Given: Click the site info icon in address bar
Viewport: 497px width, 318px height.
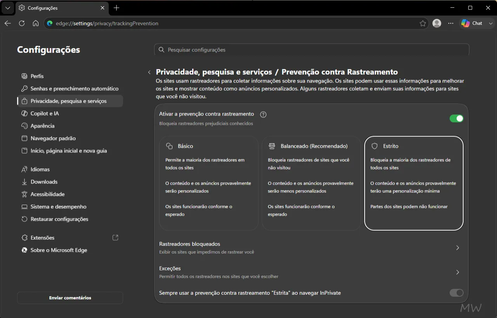Looking at the screenshot, I should tap(50, 23).
